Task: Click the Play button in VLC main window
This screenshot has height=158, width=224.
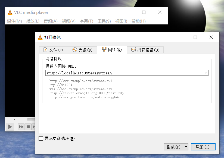Action: [x=10, y=127]
